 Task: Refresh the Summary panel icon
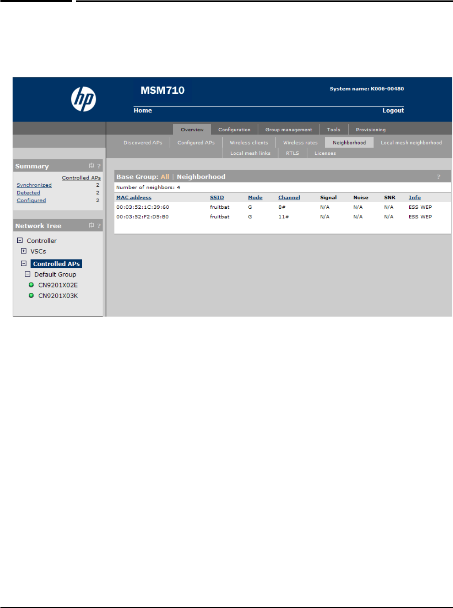coord(91,166)
